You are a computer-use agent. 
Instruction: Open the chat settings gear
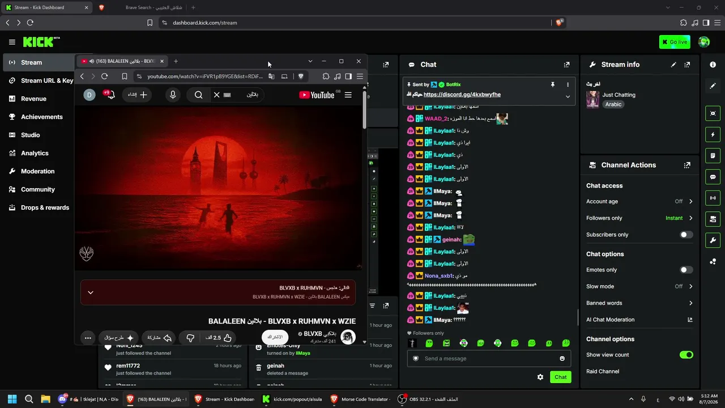(540, 377)
